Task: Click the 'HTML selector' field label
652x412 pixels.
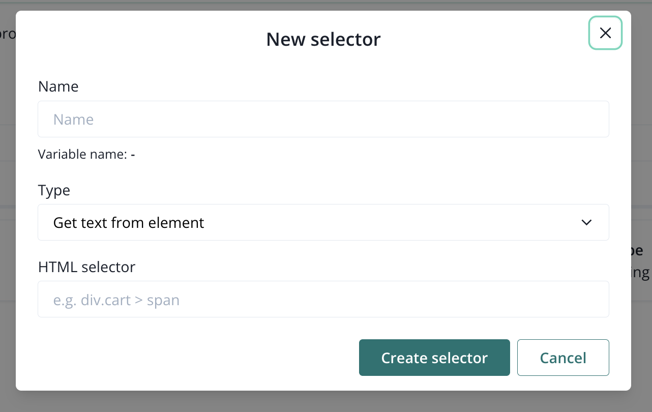Action: [86, 267]
